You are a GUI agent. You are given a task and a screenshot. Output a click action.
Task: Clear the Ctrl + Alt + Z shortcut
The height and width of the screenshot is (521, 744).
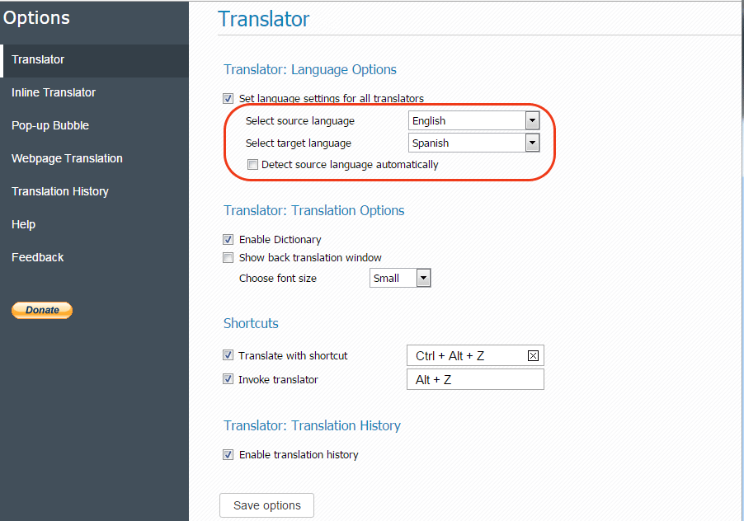coord(533,355)
